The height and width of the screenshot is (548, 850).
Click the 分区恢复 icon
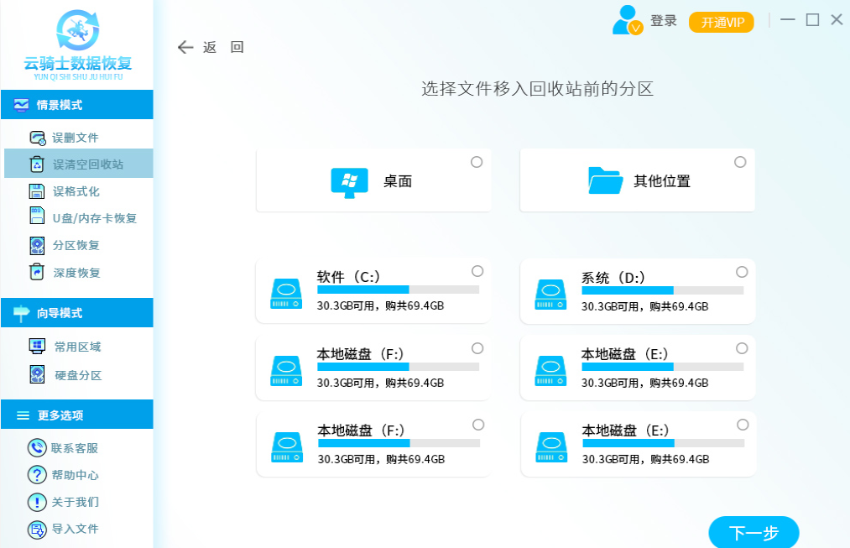point(37,245)
